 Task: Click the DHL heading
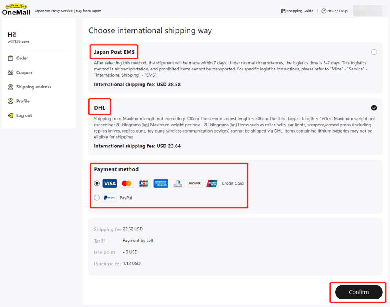pos(99,108)
